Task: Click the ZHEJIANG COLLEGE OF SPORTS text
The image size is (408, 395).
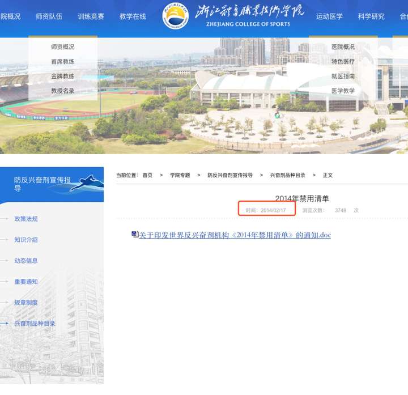Action: [x=248, y=24]
